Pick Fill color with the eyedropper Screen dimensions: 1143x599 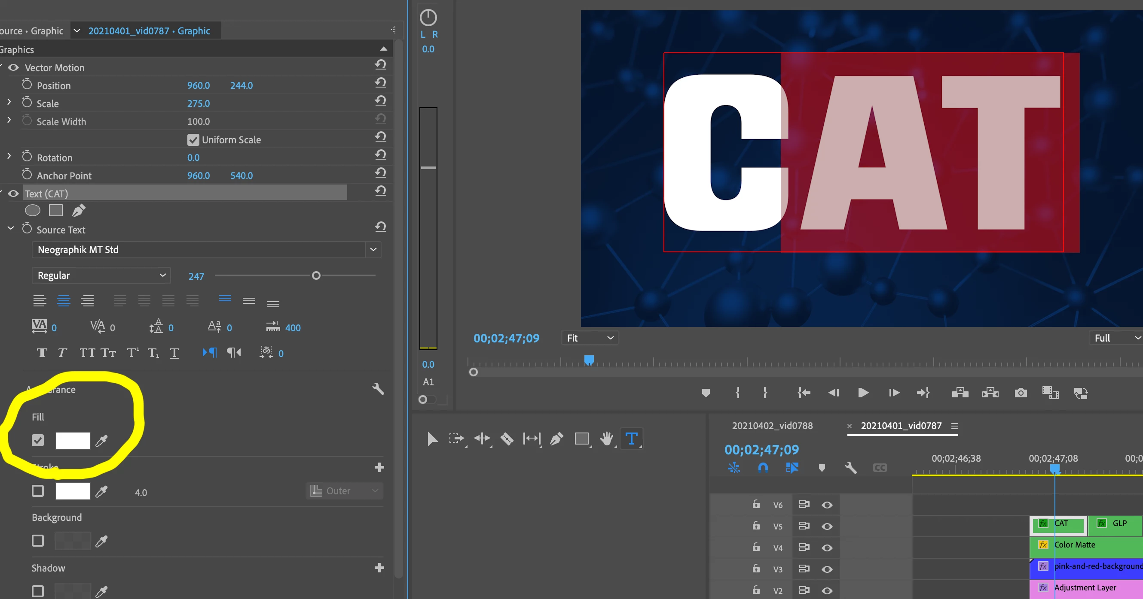(101, 440)
